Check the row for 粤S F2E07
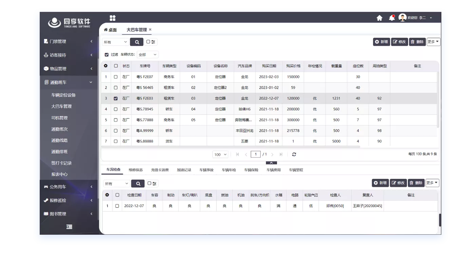Image resolution: width=458 pixels, height=254 pixels. coord(116,77)
